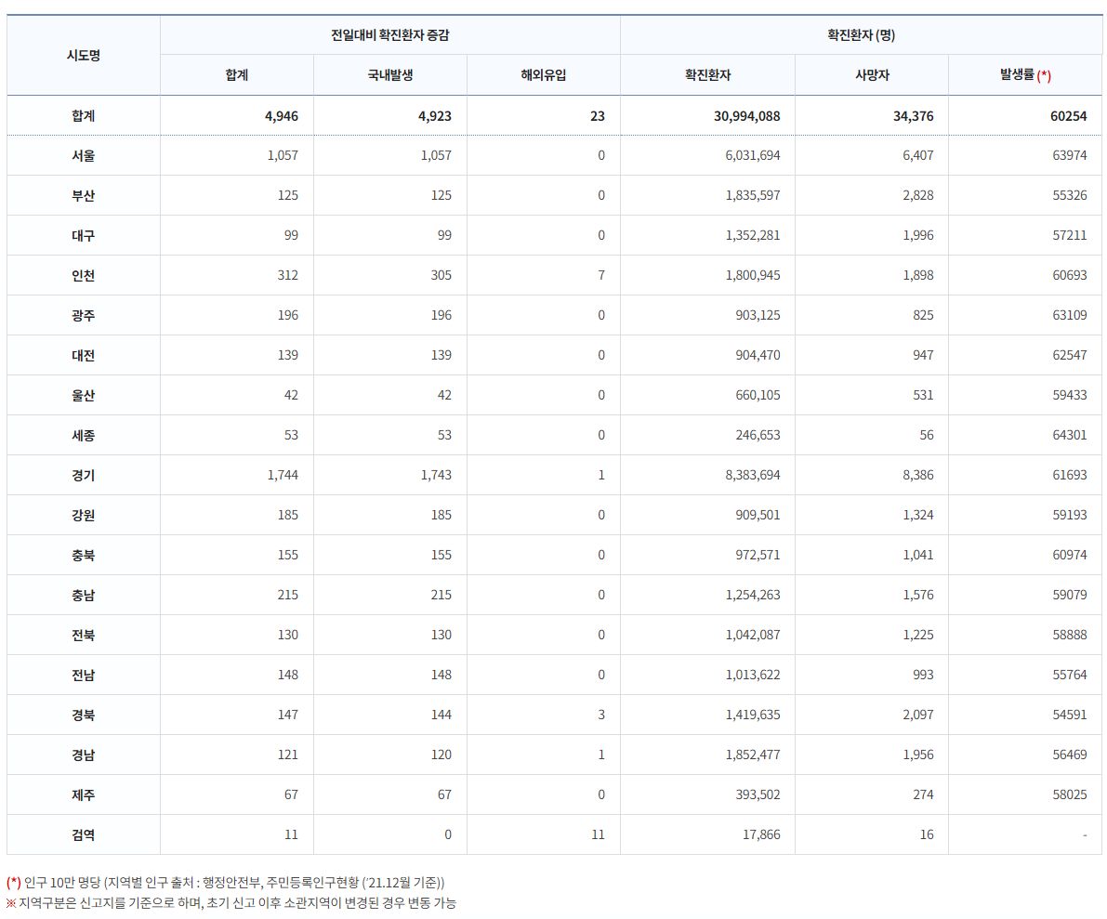Click Daegu's incidence rate 57211

pyautogui.click(x=1070, y=235)
